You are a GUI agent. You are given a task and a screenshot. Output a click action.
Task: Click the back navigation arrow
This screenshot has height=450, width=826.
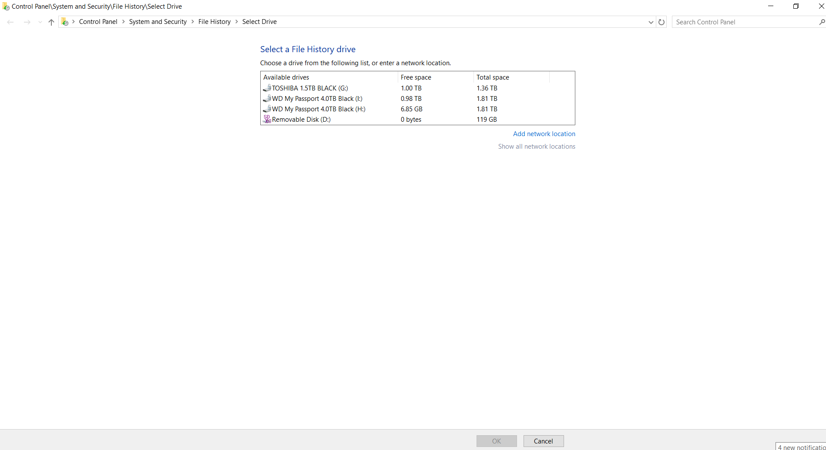(10, 22)
